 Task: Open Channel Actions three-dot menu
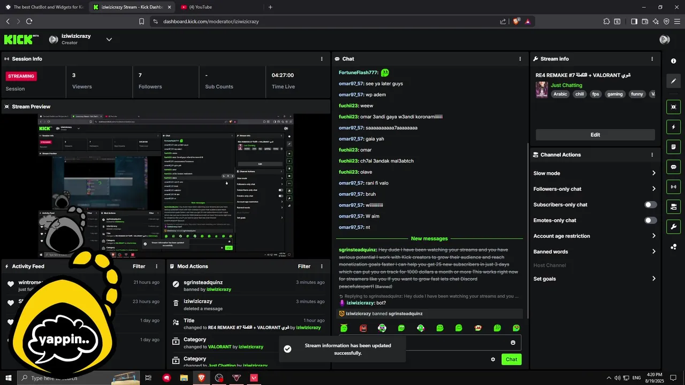652,155
